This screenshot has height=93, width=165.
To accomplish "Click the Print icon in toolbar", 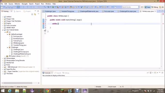I will click(x=12, y=7).
